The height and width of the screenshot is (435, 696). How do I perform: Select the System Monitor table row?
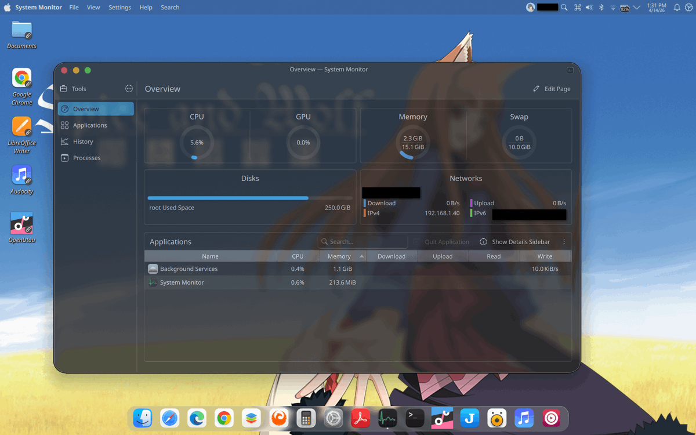click(357, 282)
